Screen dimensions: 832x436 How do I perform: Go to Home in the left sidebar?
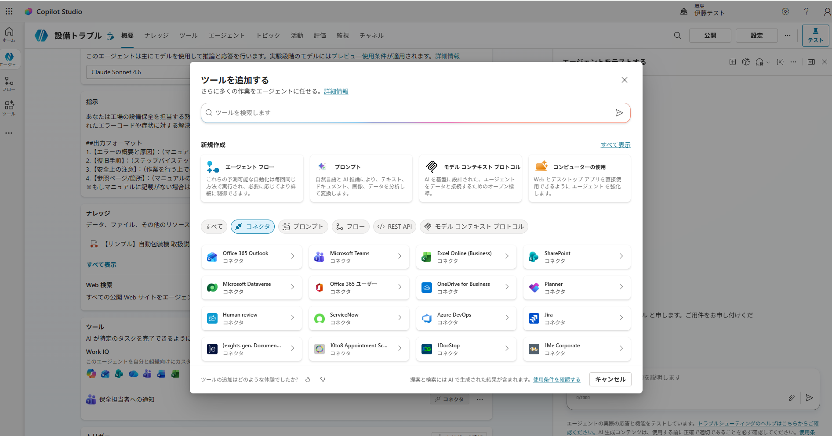[x=9, y=34]
